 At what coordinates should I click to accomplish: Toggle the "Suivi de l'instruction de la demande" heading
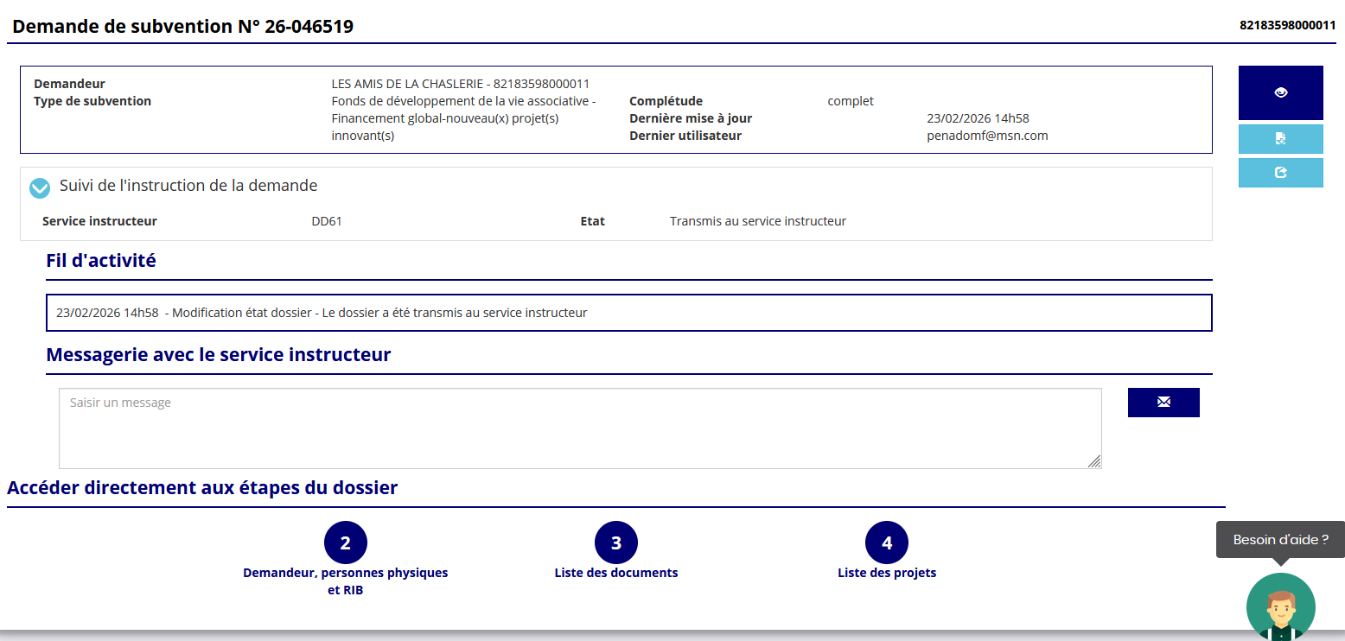click(x=188, y=186)
